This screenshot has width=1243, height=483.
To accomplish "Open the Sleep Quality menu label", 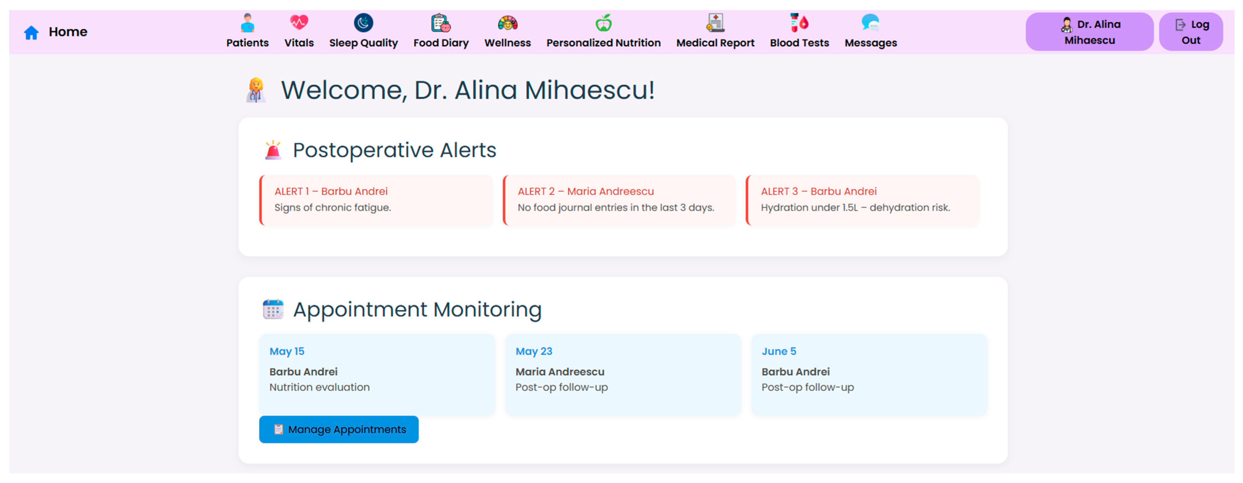I will pos(363,43).
